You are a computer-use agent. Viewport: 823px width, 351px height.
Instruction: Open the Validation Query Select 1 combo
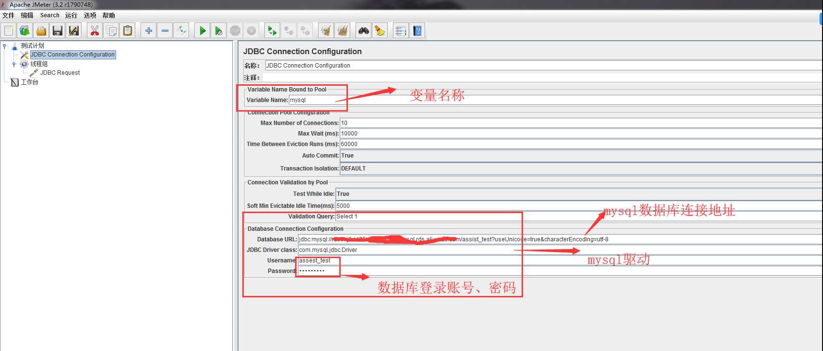click(579, 216)
